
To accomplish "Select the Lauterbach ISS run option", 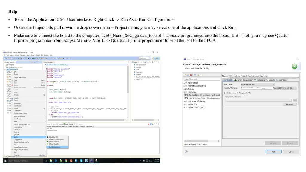I will pos(54,137).
